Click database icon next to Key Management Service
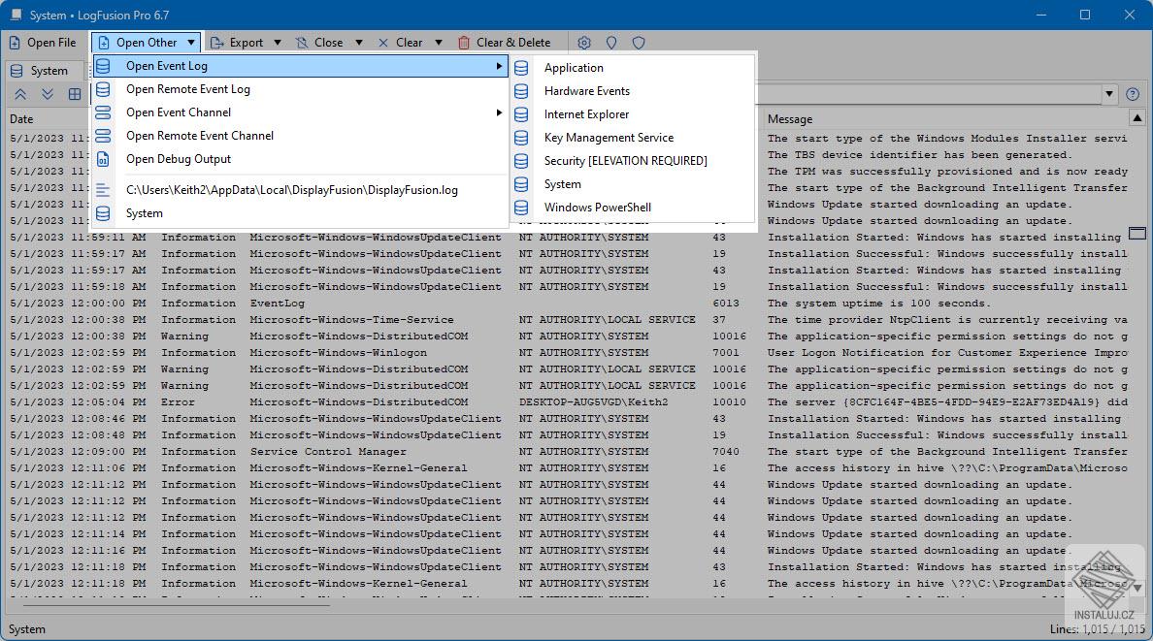1153x641 pixels. pyautogui.click(x=521, y=138)
